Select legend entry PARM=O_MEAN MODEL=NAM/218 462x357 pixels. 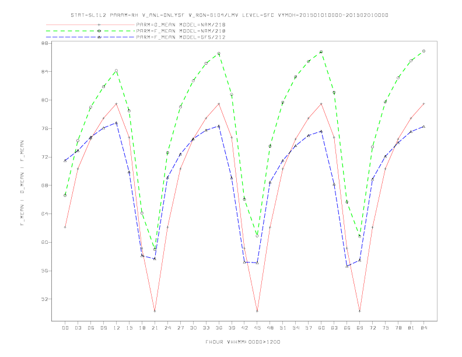pyautogui.click(x=181, y=24)
